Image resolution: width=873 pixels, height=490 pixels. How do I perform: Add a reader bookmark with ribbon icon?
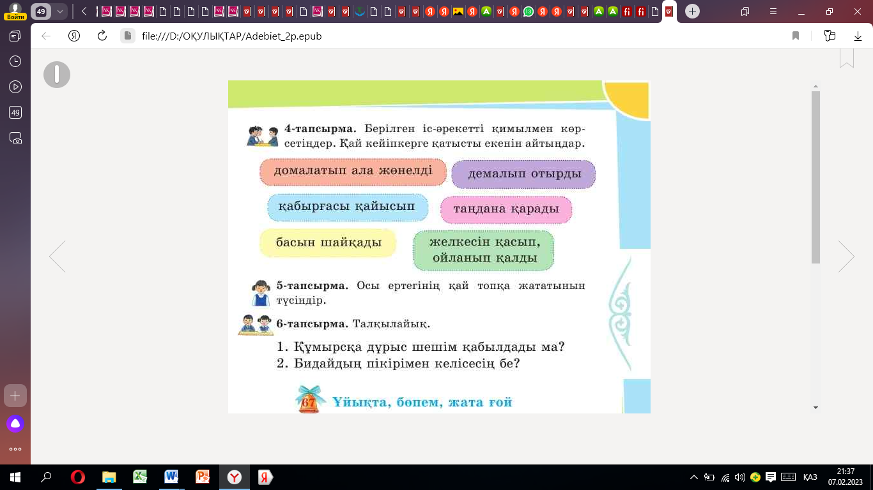pyautogui.click(x=847, y=57)
